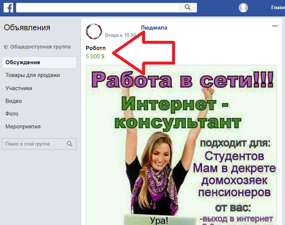
Task: Click the post author's round avatar
Action: point(94,31)
